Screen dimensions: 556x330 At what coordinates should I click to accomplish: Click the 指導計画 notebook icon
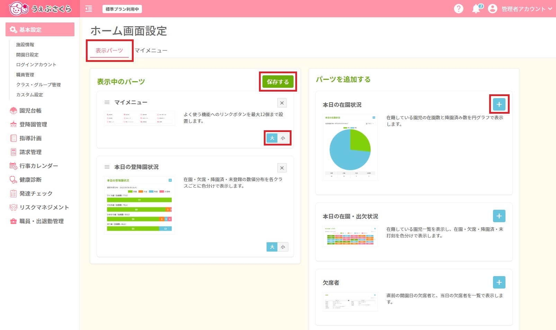[x=13, y=138]
